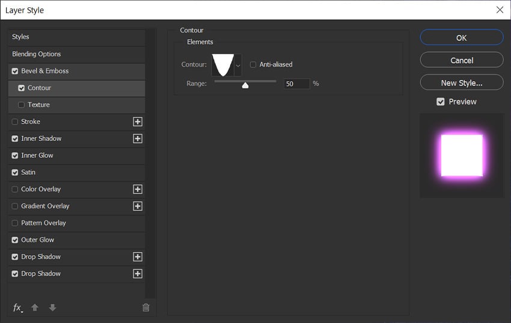
Task: Click the New Style... button
Action: click(x=461, y=83)
